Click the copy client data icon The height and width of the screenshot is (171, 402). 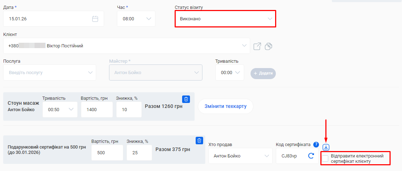(269, 46)
